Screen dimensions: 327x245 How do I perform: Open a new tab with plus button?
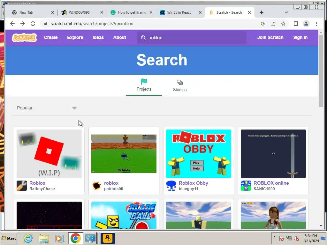[261, 12]
